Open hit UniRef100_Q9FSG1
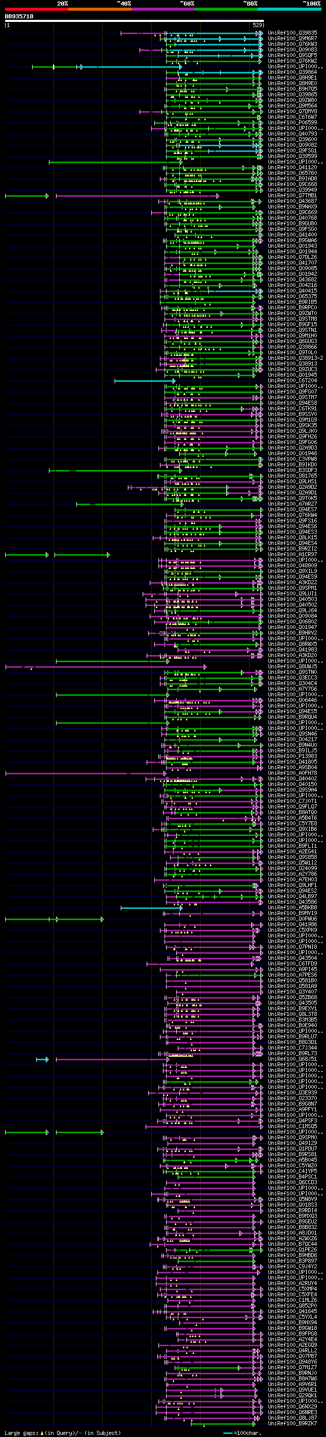Image resolution: width=326 pixels, height=1437 pixels. [292, 150]
